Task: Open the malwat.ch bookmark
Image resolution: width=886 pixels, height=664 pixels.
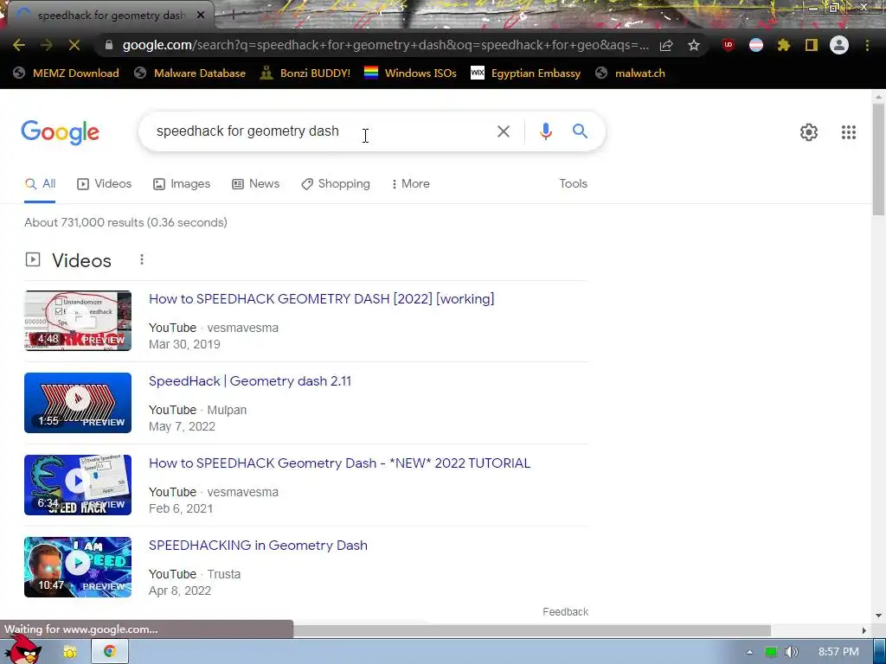Action: click(631, 73)
